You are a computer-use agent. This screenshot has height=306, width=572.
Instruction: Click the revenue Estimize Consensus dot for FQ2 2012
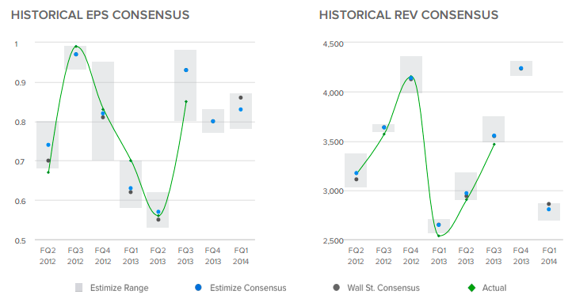[357, 173]
